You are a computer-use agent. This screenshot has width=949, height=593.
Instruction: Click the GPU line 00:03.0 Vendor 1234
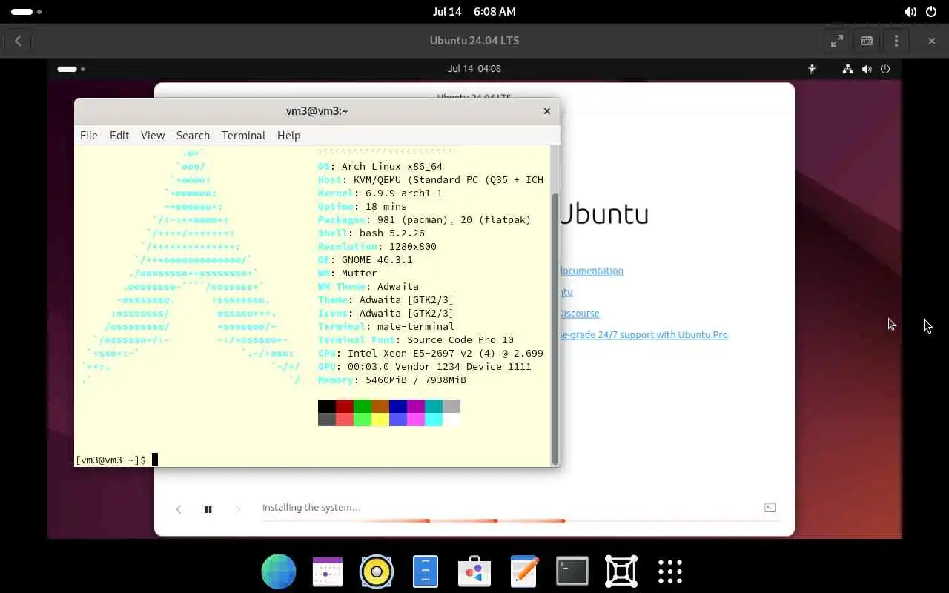tap(425, 367)
